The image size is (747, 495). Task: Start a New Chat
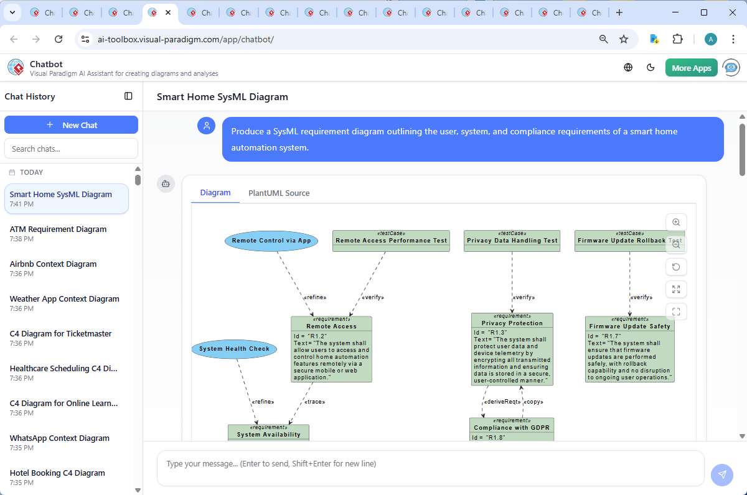tap(71, 124)
